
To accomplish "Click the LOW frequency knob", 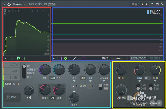I will coord(140,70).
